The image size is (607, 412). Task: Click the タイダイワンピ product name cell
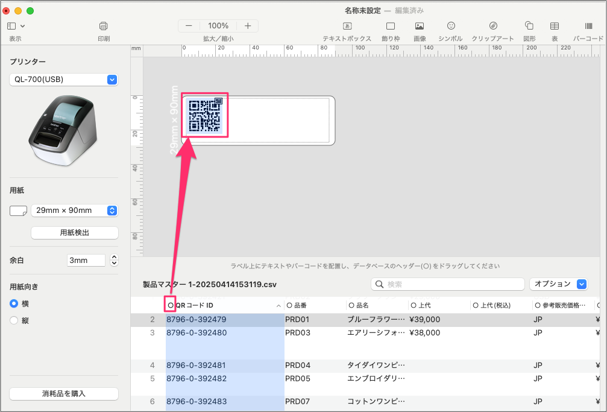(376, 366)
